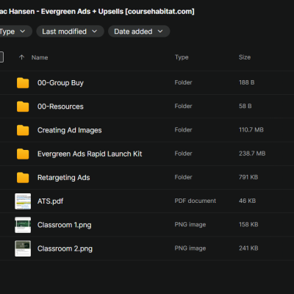This screenshot has width=294, height=294.
Task: Open the Classroom 2.png thumbnail
Action: pyautogui.click(x=23, y=248)
